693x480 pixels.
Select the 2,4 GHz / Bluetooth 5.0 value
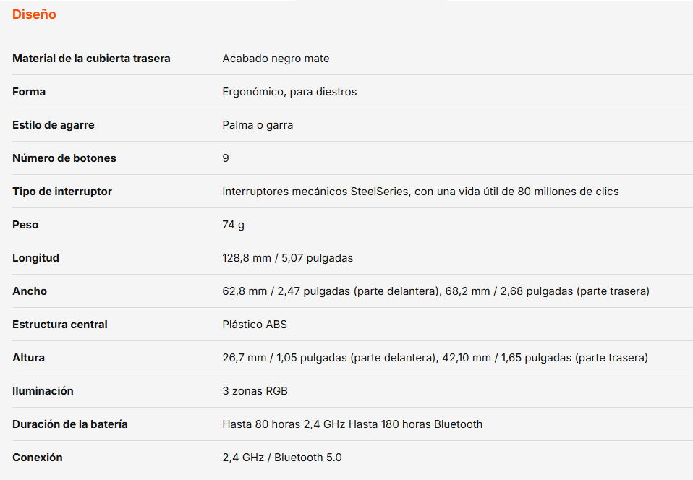point(282,458)
